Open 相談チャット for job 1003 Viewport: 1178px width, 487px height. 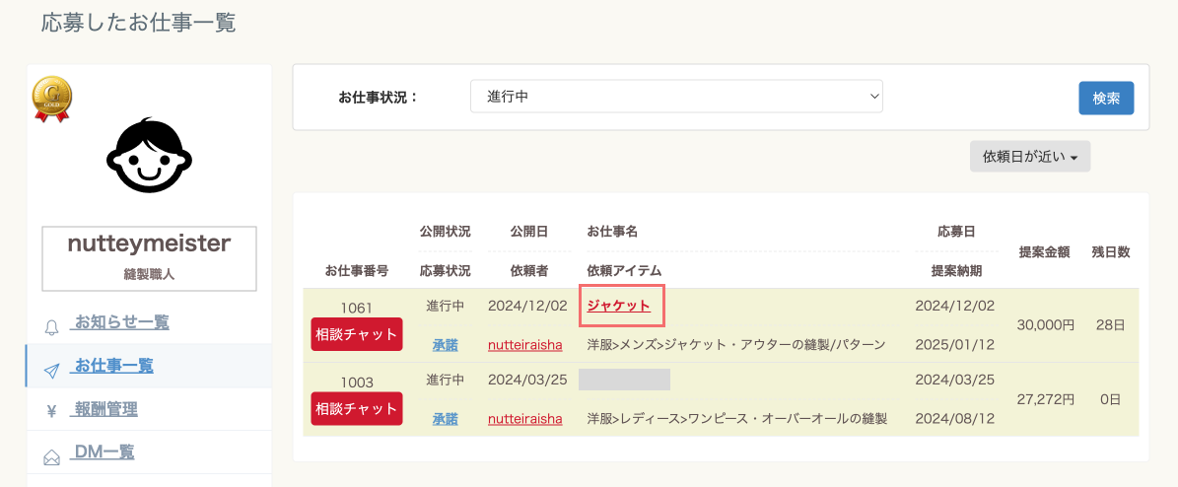coord(357,409)
